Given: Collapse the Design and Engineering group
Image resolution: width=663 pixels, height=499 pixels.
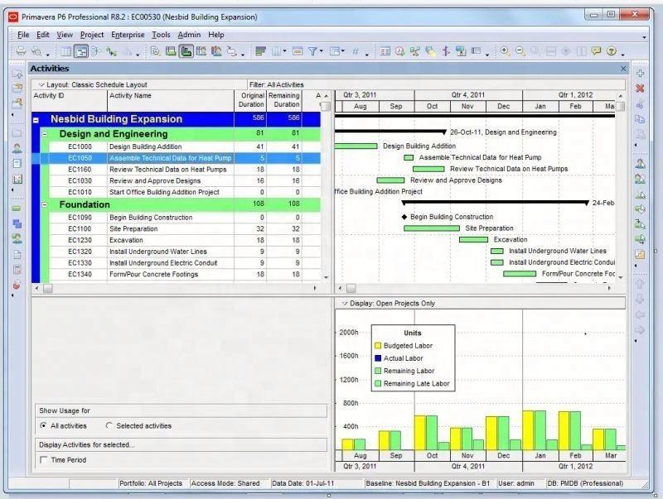Looking at the screenshot, I should pyautogui.click(x=45, y=134).
